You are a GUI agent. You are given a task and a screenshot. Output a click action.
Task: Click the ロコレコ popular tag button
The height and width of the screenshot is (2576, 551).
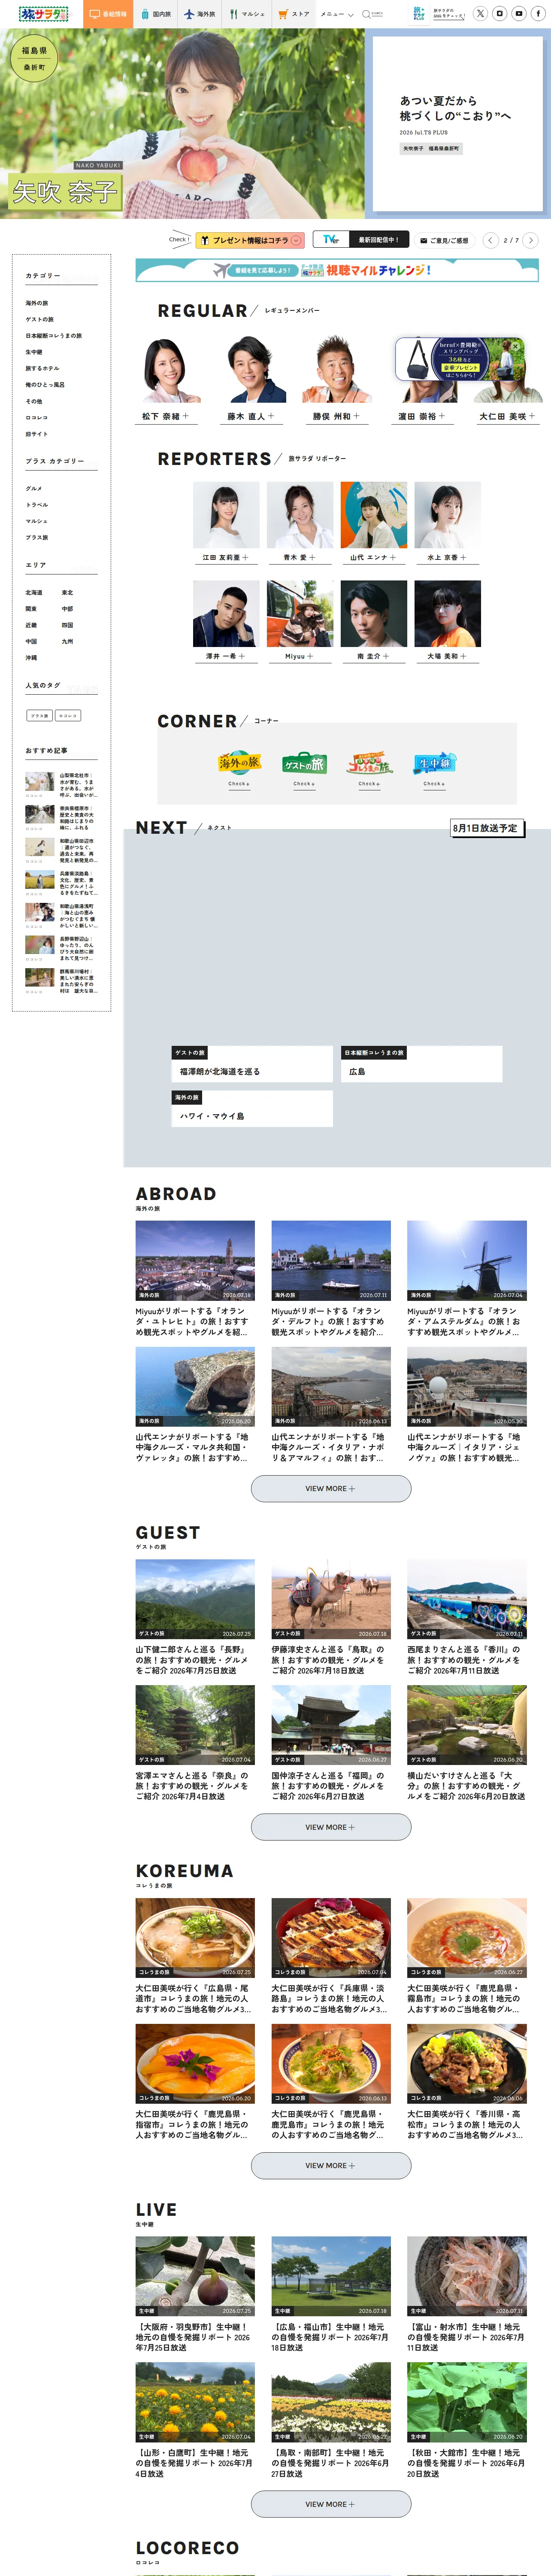click(68, 716)
